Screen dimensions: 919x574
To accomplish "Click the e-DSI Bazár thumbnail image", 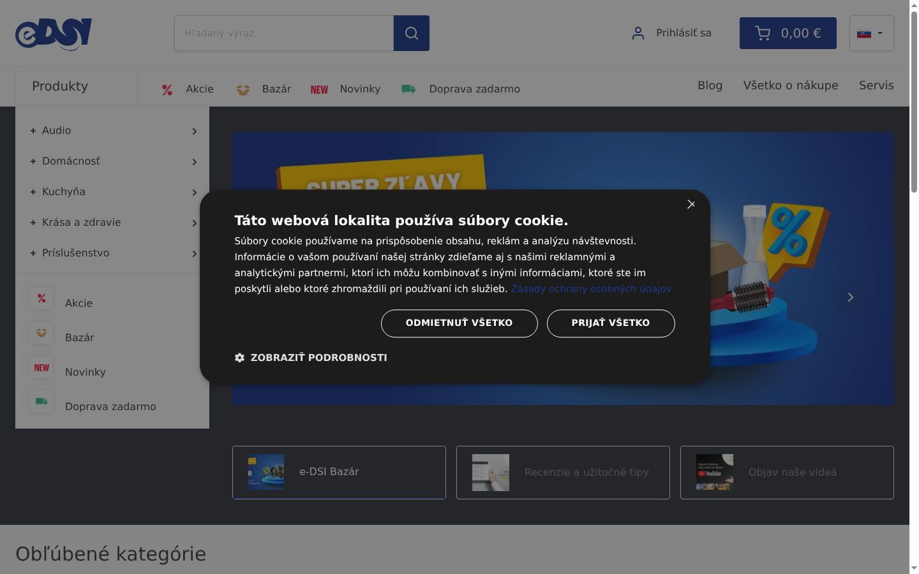I will 266,473.
